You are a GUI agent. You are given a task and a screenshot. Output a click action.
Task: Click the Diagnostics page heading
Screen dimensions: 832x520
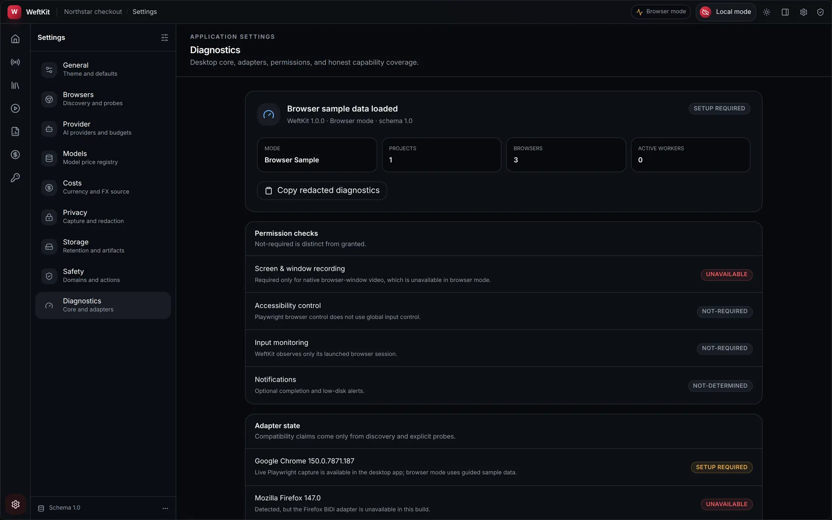pos(215,50)
